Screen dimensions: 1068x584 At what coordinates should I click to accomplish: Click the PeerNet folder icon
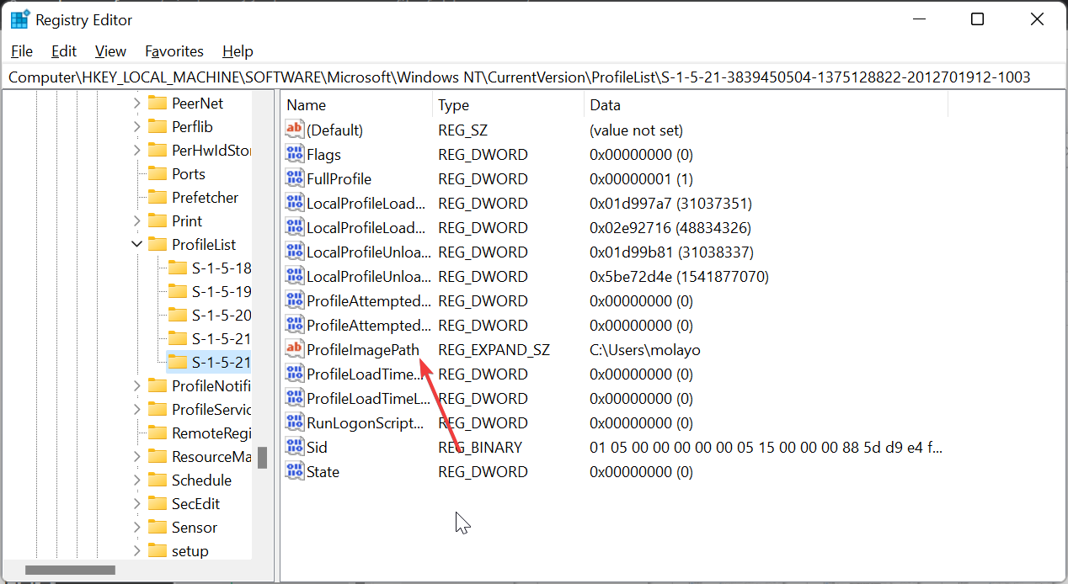[158, 103]
